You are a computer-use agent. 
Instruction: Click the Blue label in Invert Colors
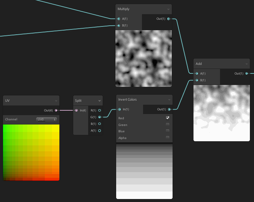[x=121, y=131]
